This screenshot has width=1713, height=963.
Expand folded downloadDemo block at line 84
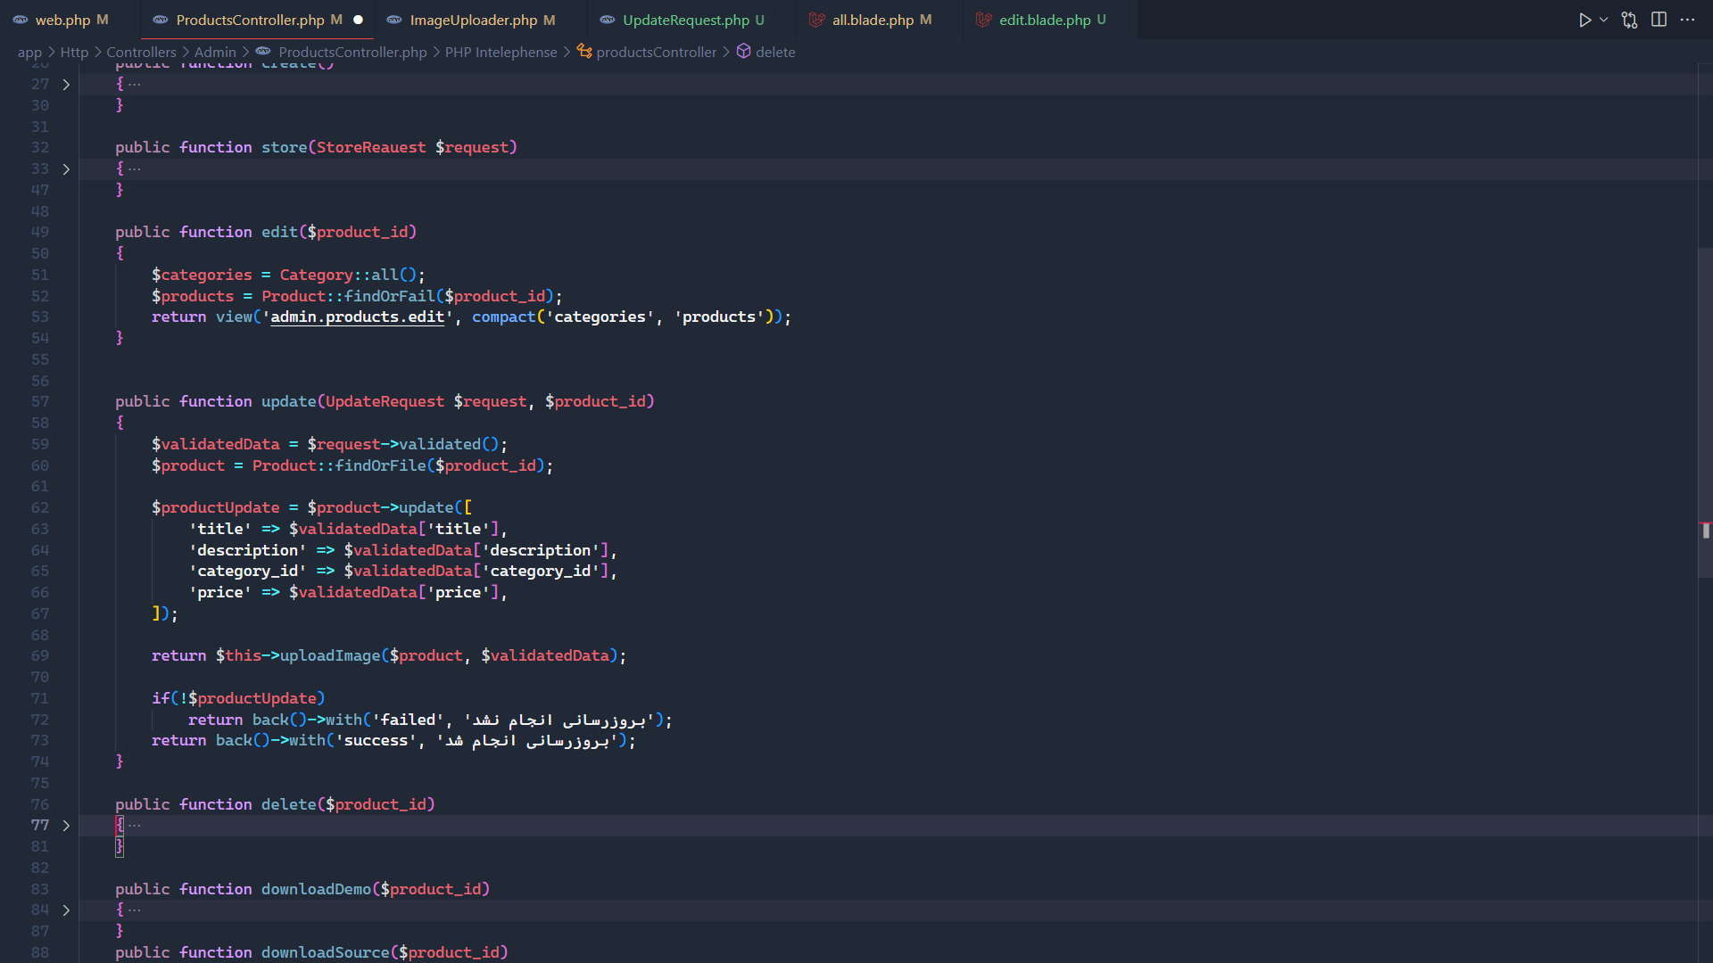[66, 910]
